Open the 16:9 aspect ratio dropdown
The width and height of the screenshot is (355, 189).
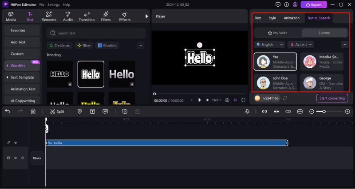[216, 100]
